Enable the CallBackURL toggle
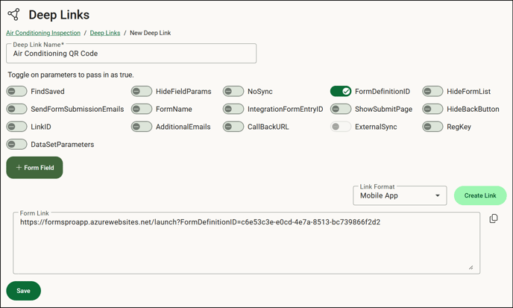This screenshot has width=513, height=308. point(233,127)
